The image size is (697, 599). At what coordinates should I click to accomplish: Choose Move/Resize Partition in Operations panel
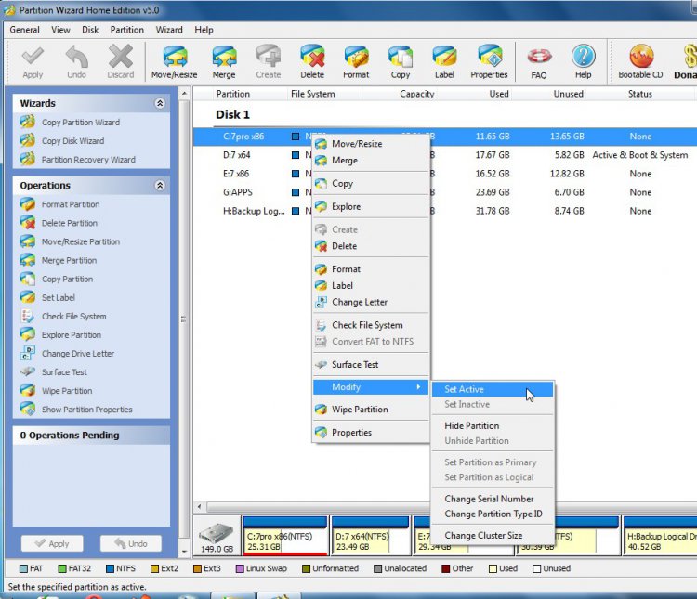[81, 241]
